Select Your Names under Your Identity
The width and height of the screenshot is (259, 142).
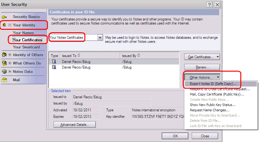click(23, 33)
